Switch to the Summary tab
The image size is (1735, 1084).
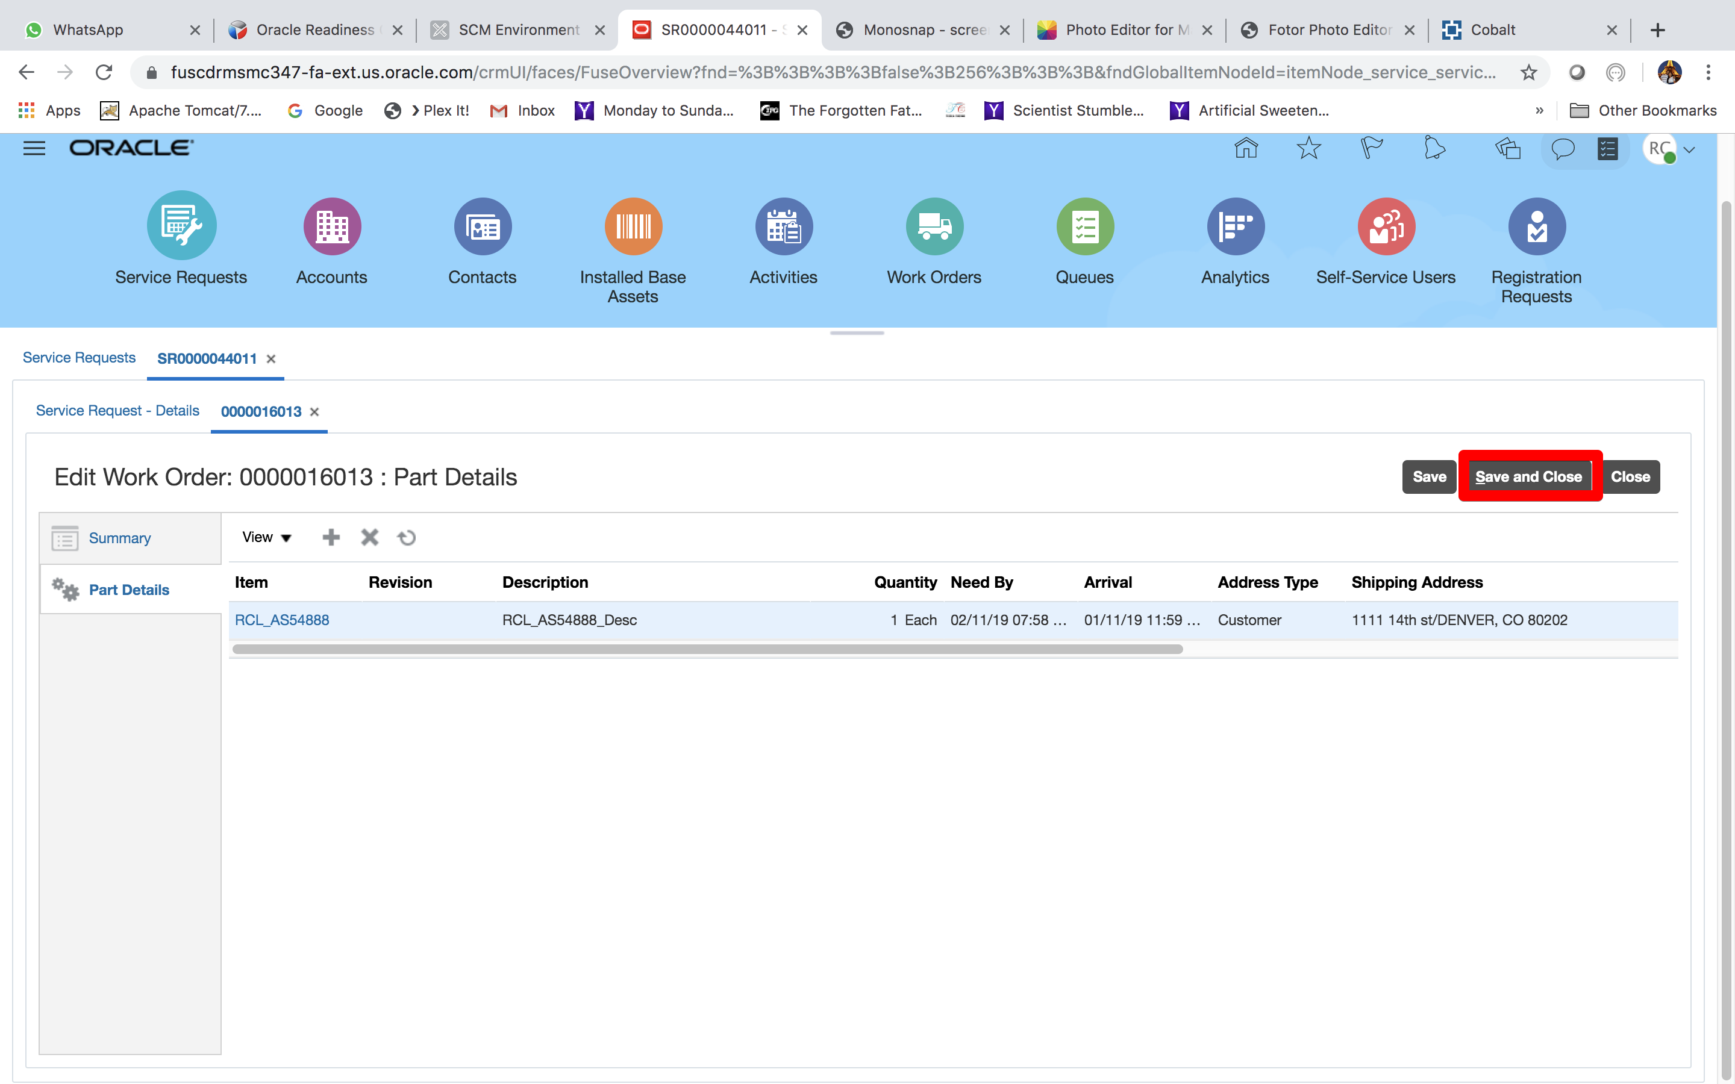click(x=120, y=538)
